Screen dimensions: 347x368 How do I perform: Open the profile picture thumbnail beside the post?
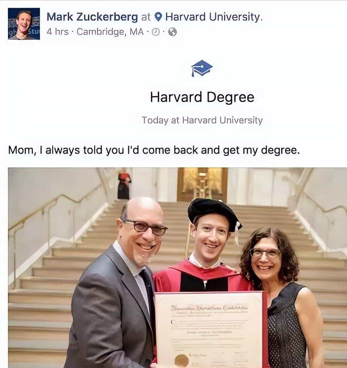tap(24, 24)
